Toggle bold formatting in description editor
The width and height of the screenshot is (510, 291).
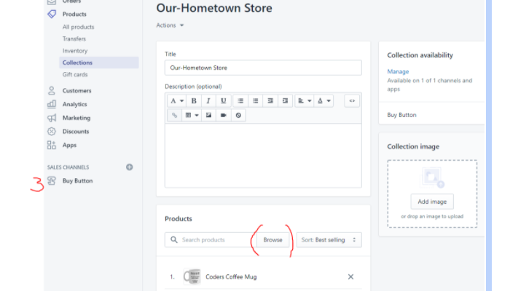pyautogui.click(x=194, y=100)
